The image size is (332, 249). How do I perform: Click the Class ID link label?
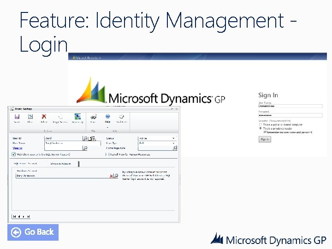18,148
